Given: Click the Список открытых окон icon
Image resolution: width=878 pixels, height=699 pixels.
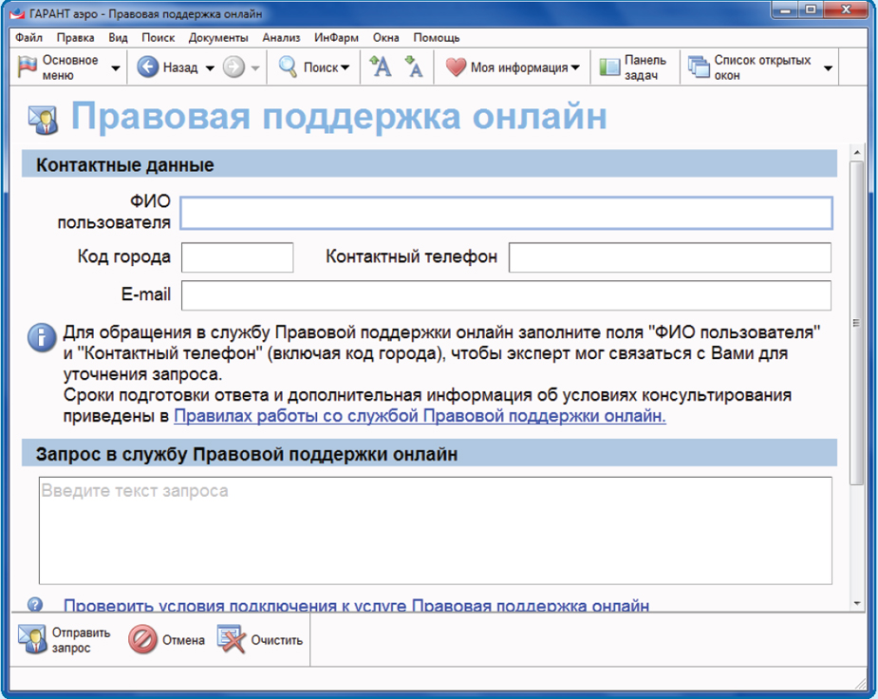Looking at the screenshot, I should point(699,66).
